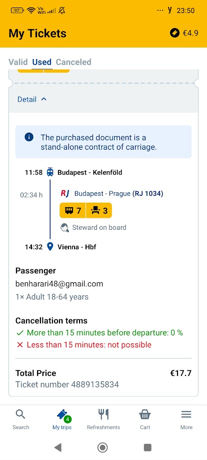Image resolution: width=207 pixels, height=460 pixels.
Task: Tap the seat number 3 badge
Action: 99,210
